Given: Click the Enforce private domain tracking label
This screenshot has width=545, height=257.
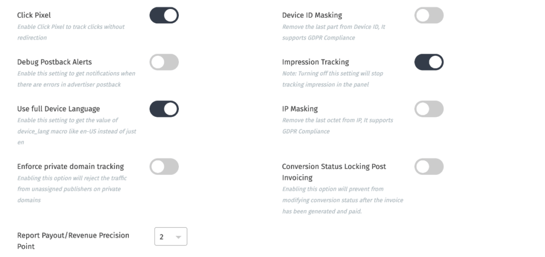Looking at the screenshot, I should point(70,166).
